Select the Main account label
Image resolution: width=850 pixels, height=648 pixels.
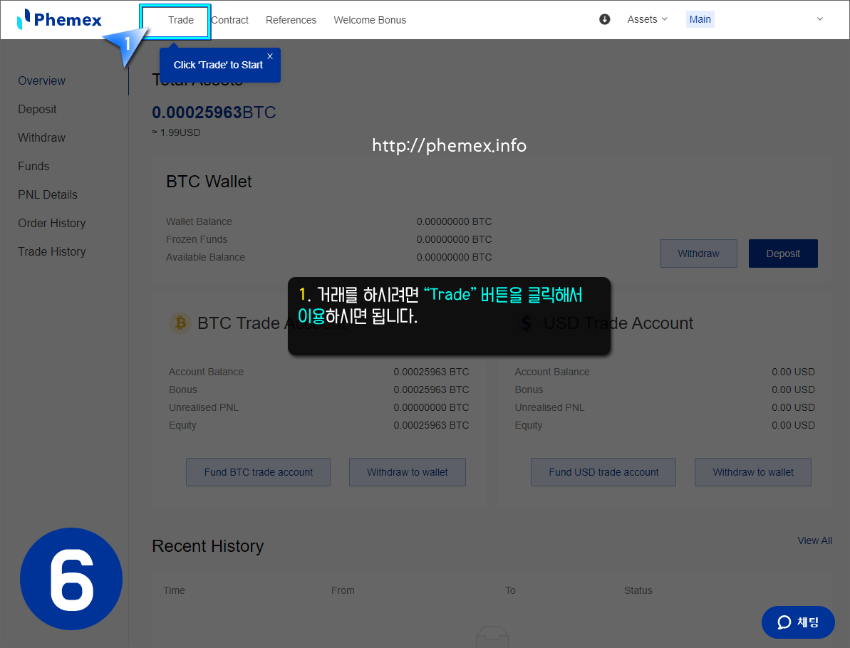(700, 19)
